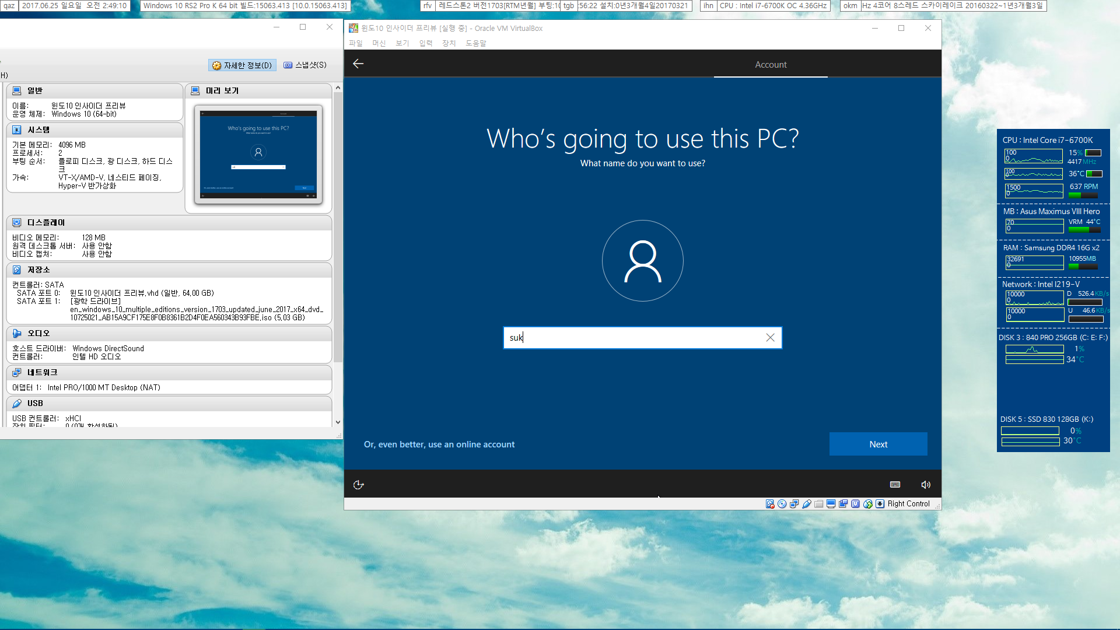Go back with the arrow in setup

pos(358,64)
